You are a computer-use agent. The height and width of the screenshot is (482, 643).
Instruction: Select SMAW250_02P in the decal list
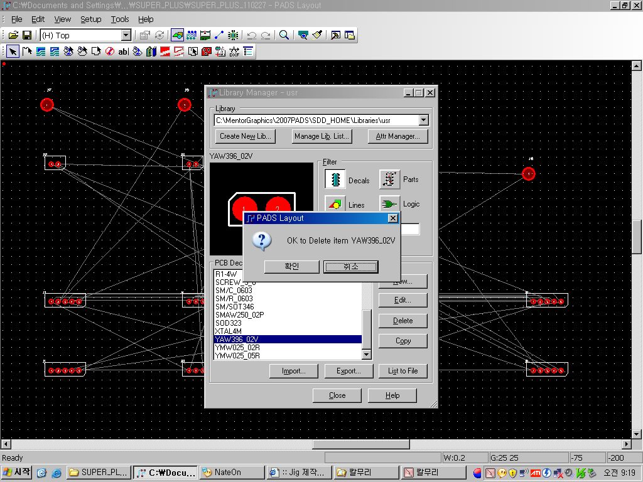point(288,315)
